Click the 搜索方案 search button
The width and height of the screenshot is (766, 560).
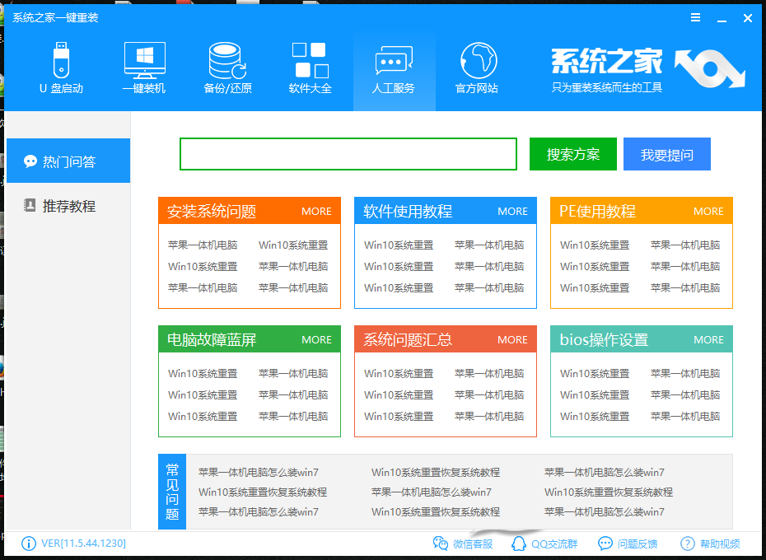tap(572, 153)
